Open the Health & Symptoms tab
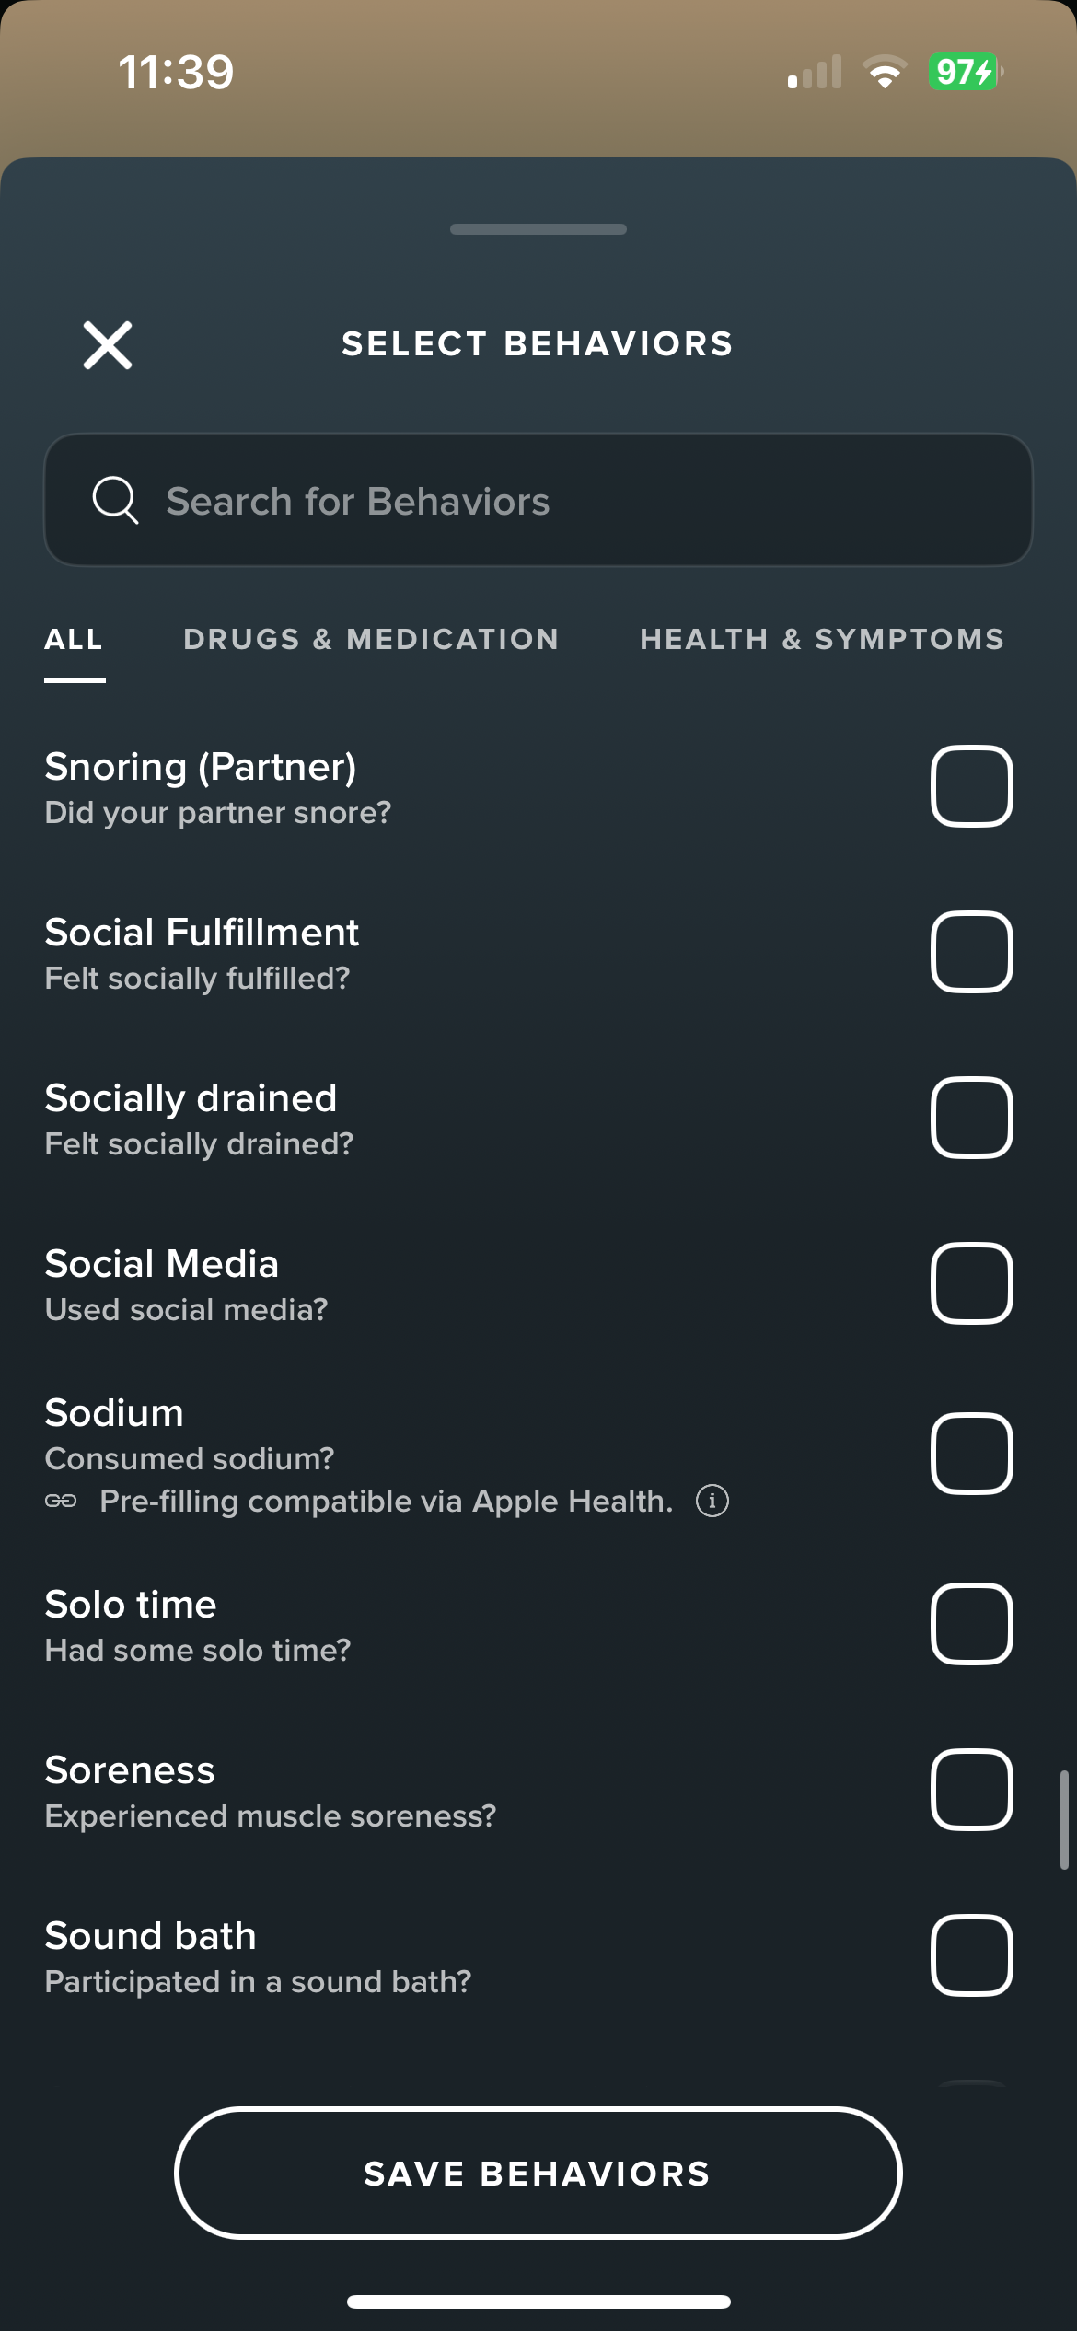Image resolution: width=1077 pixels, height=2331 pixels. pyautogui.click(x=822, y=639)
